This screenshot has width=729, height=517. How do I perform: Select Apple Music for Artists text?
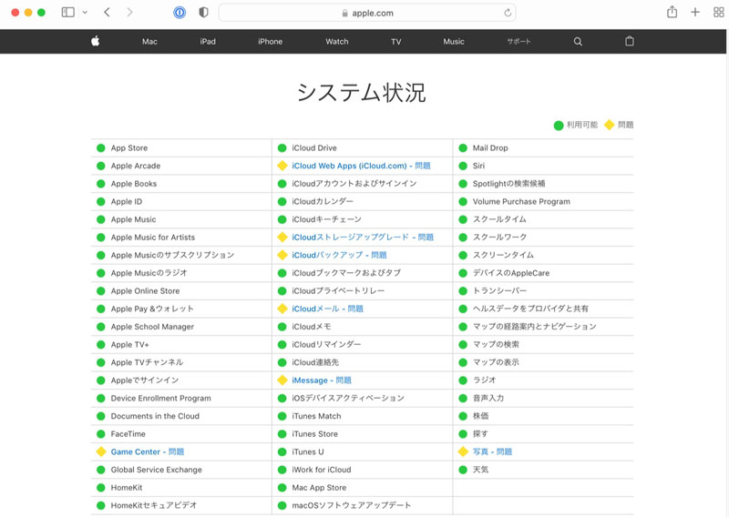(153, 238)
